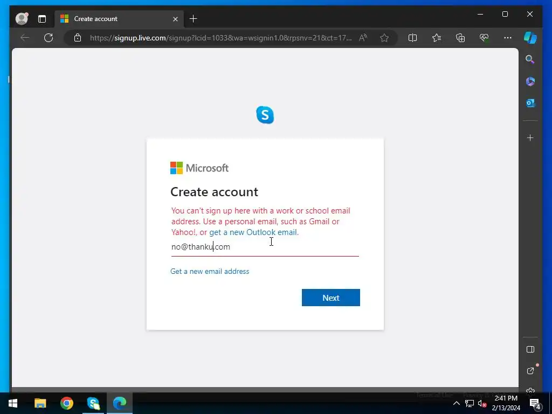View site information via lock icon
This screenshot has height=414, width=552.
coord(78,38)
